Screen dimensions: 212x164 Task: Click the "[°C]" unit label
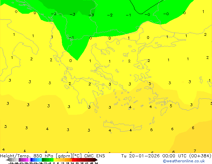(77, 156)
